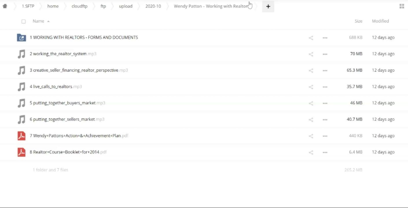
Task: Share Realtor Course Booklet for 2014 pdf
Action: point(311,152)
